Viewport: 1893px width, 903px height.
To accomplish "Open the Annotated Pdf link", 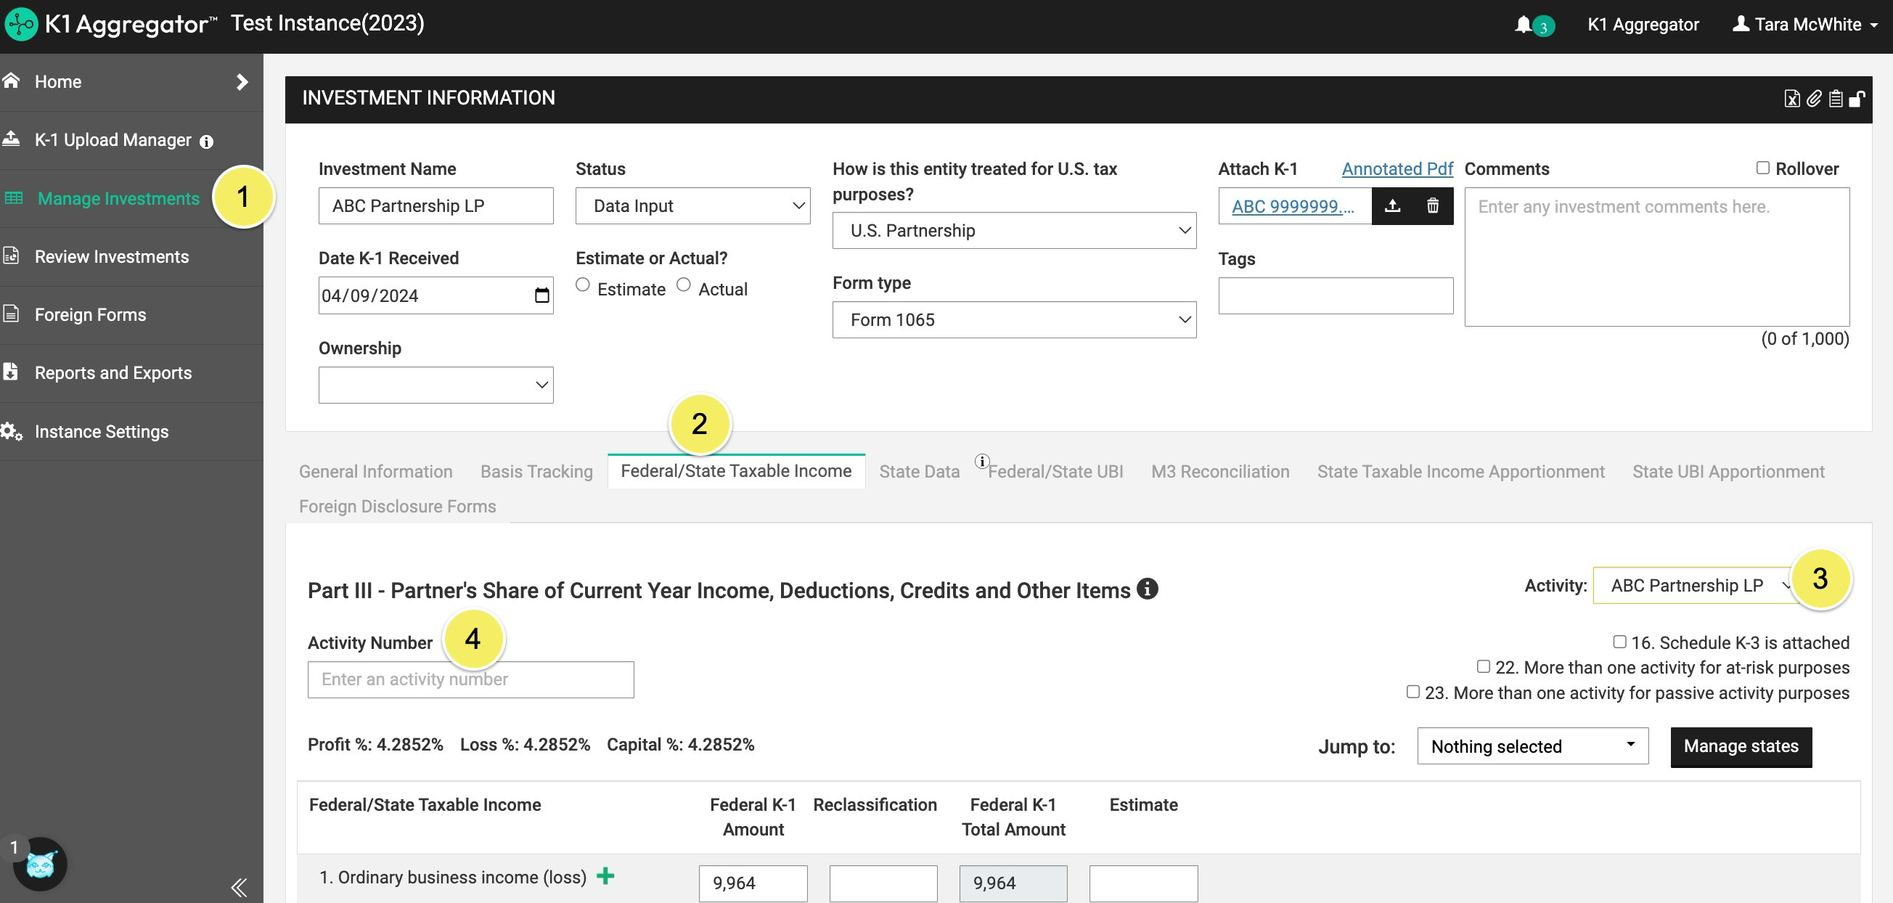I will click(1397, 169).
